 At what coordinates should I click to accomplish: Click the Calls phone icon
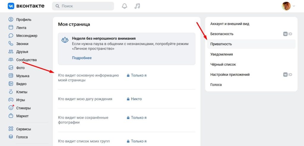pyautogui.click(x=11, y=44)
